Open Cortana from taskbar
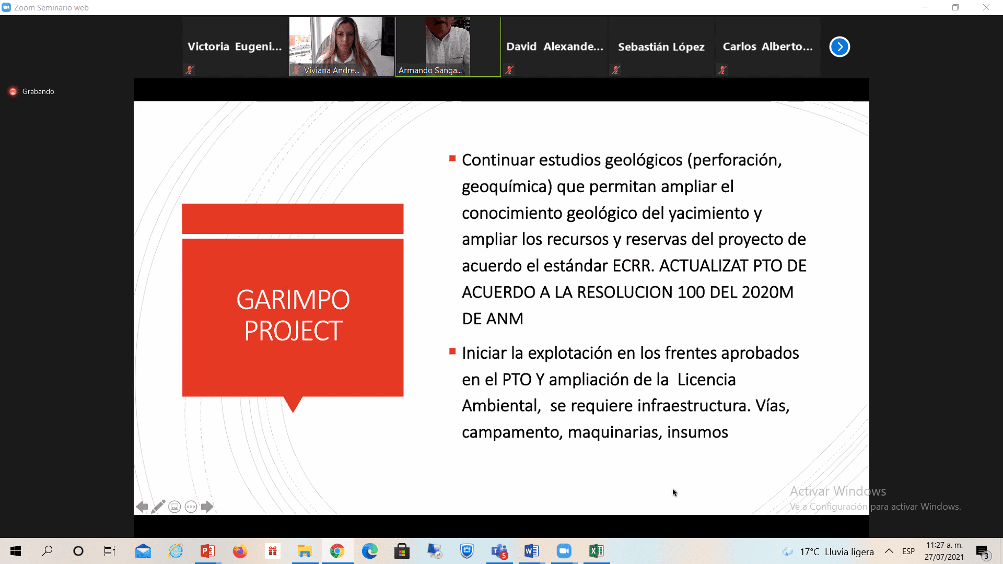 click(x=78, y=551)
